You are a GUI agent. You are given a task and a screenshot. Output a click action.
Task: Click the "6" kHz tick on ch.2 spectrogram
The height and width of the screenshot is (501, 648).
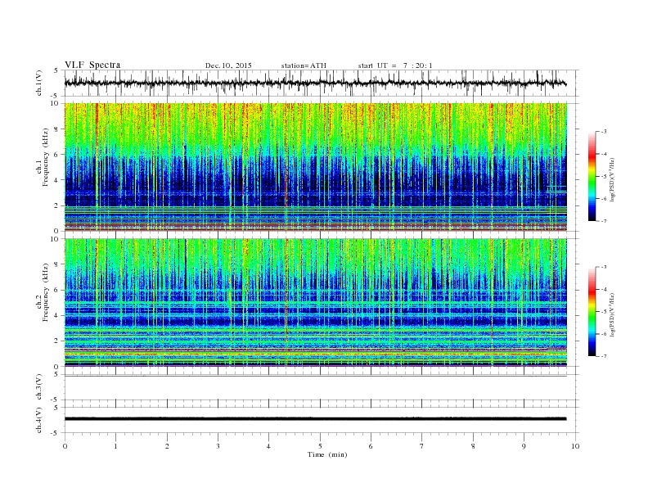pyautogui.click(x=57, y=290)
